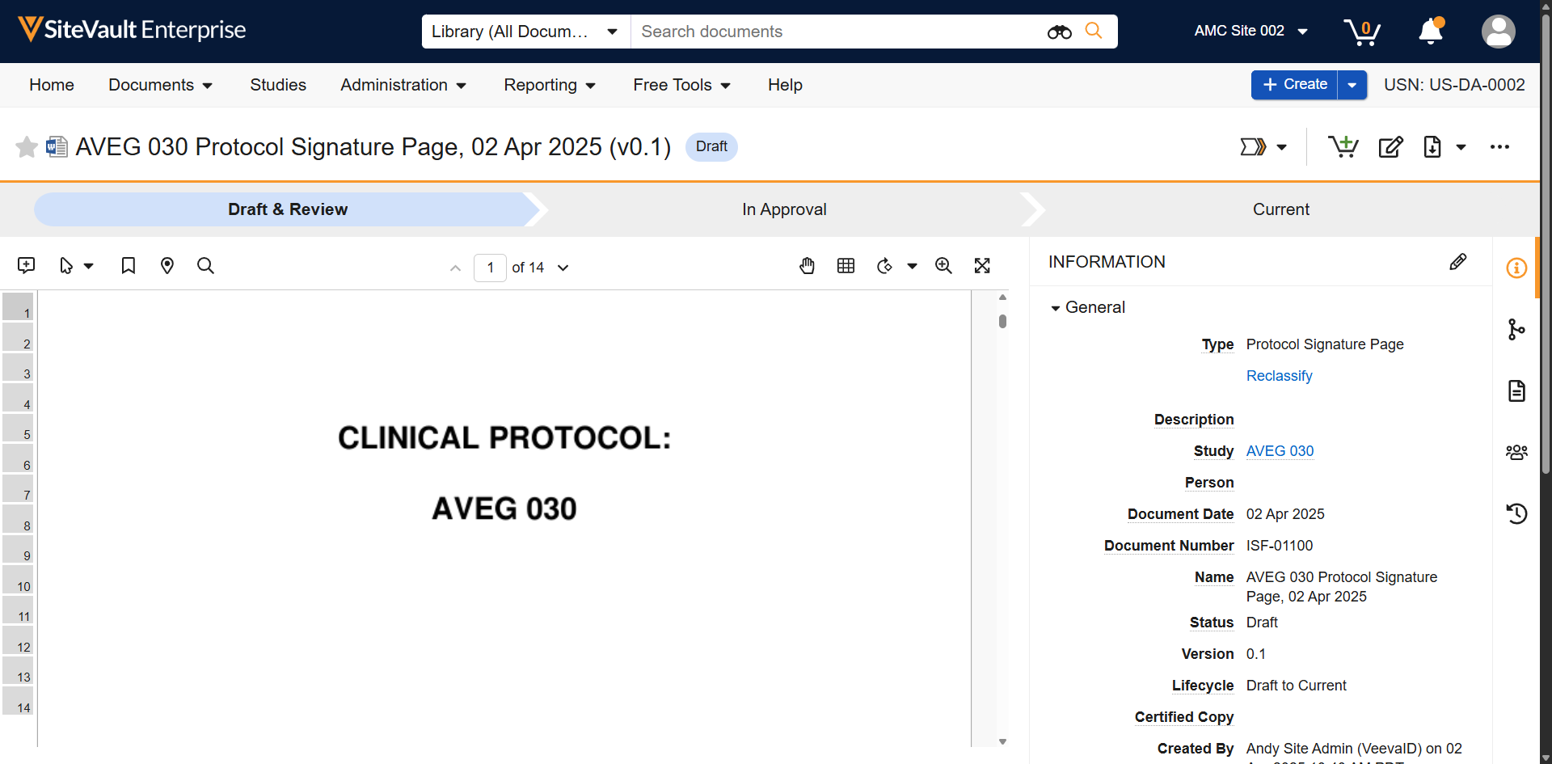Click the page number input box
This screenshot has height=764, width=1552.
[x=490, y=268]
